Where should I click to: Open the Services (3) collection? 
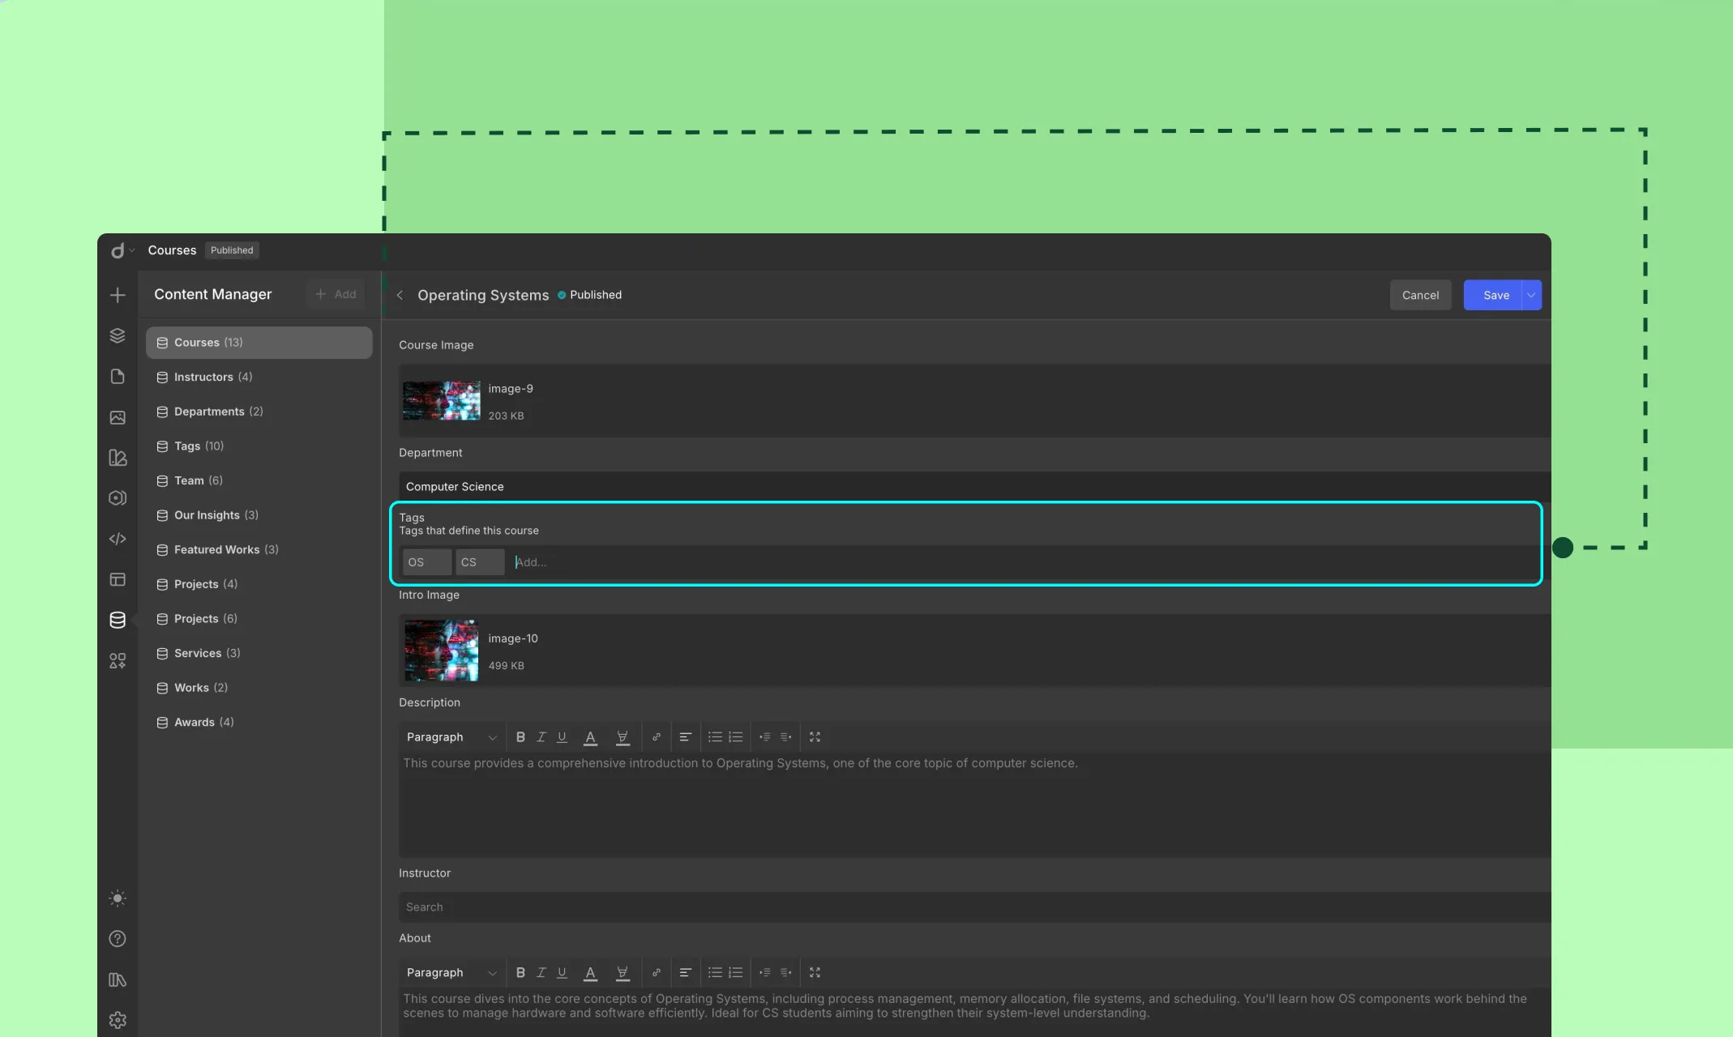tap(259, 653)
